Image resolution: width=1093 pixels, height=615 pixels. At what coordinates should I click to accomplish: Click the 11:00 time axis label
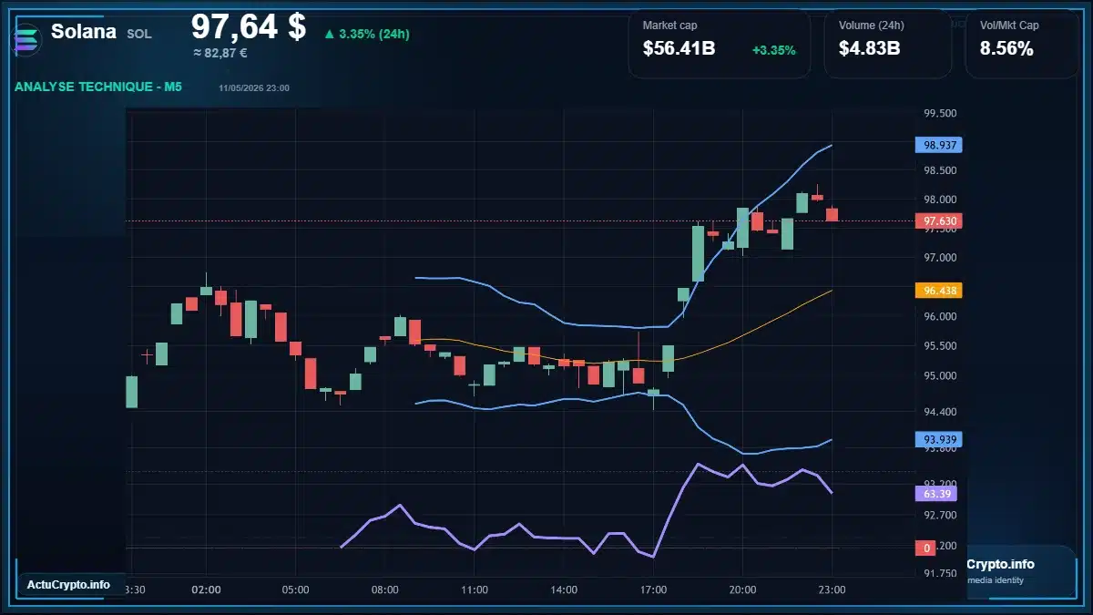(474, 589)
